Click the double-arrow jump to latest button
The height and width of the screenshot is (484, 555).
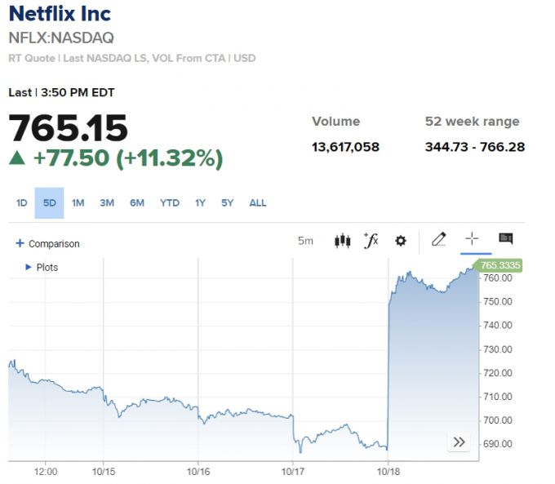pyautogui.click(x=459, y=442)
